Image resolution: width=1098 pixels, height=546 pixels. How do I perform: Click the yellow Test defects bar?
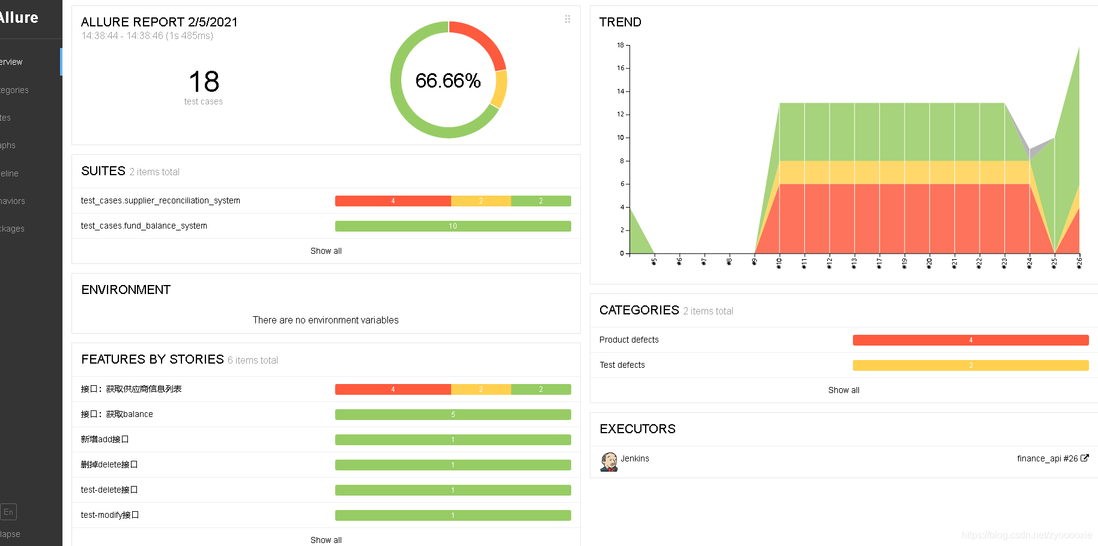pos(971,365)
